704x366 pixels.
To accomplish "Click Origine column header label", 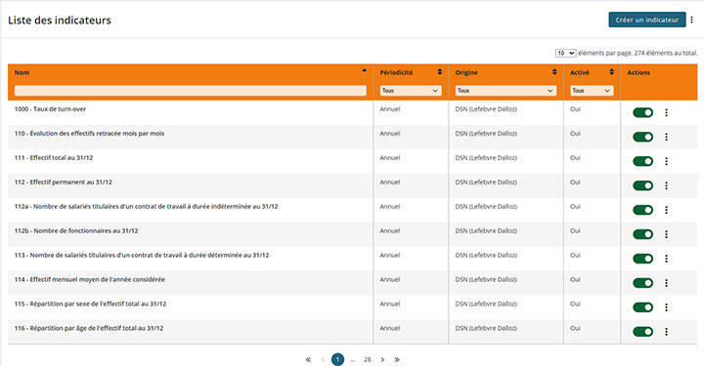I will 466,72.
